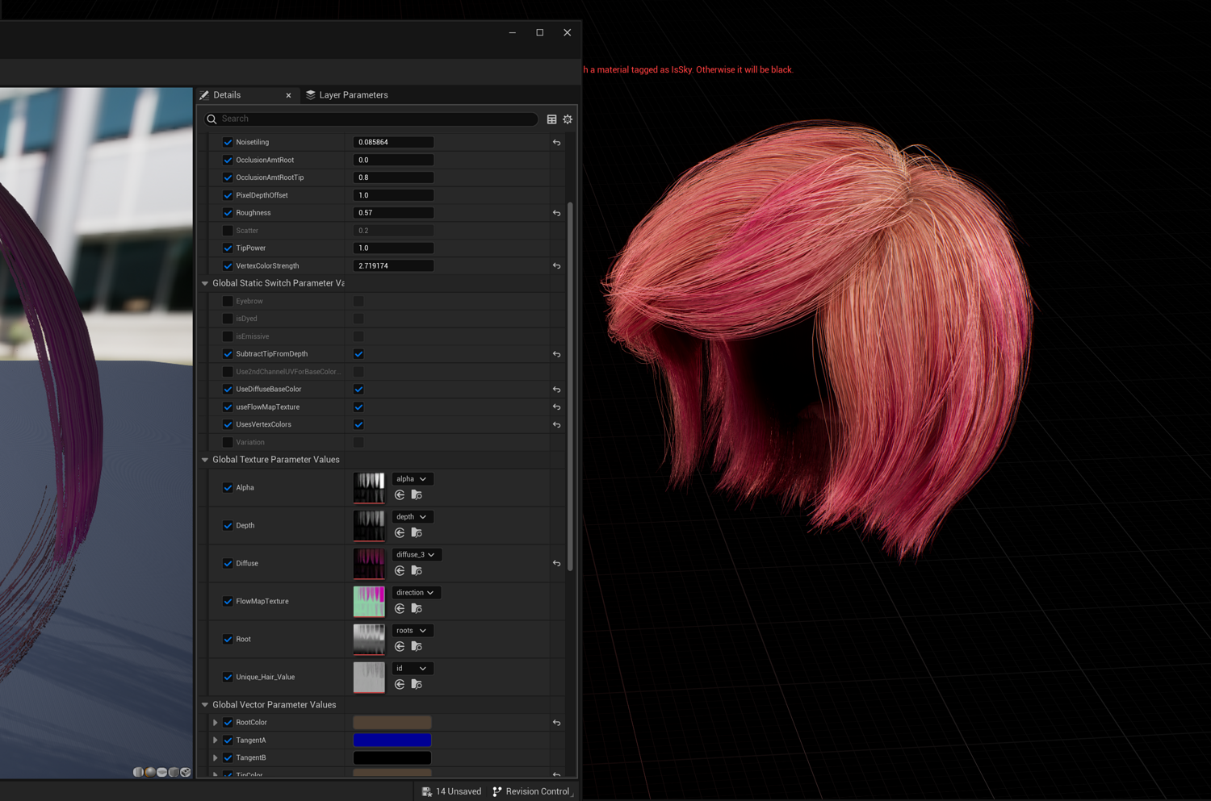Browse to Unique_Hair_Value texture asset
1211x801 pixels.
(417, 685)
